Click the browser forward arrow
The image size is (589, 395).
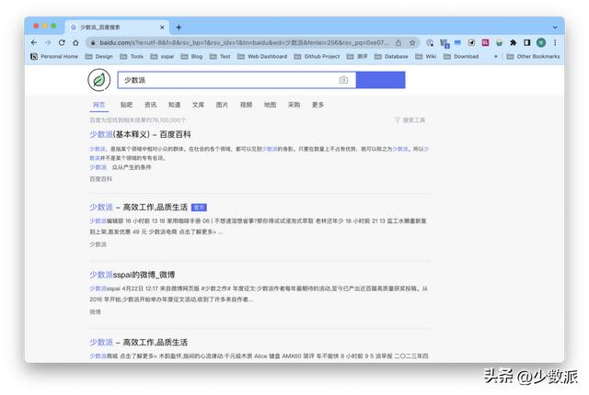click(48, 43)
